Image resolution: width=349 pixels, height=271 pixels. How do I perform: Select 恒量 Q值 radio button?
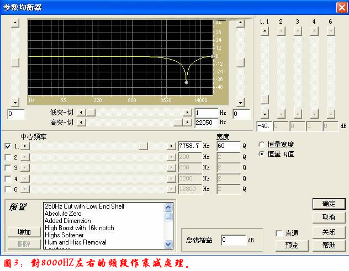click(x=262, y=154)
